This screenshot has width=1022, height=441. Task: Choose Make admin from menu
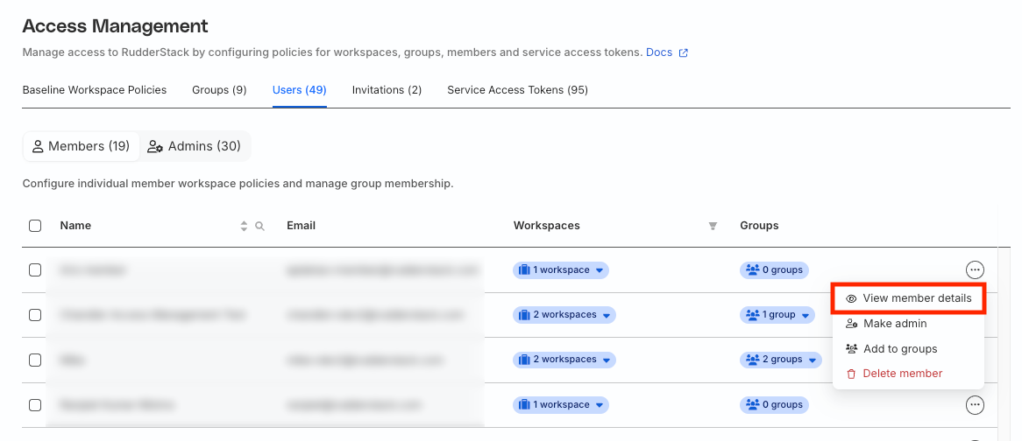pos(909,323)
